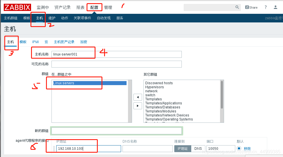Open the help question mark icon
The height and width of the screenshot is (157, 283).
265,7
